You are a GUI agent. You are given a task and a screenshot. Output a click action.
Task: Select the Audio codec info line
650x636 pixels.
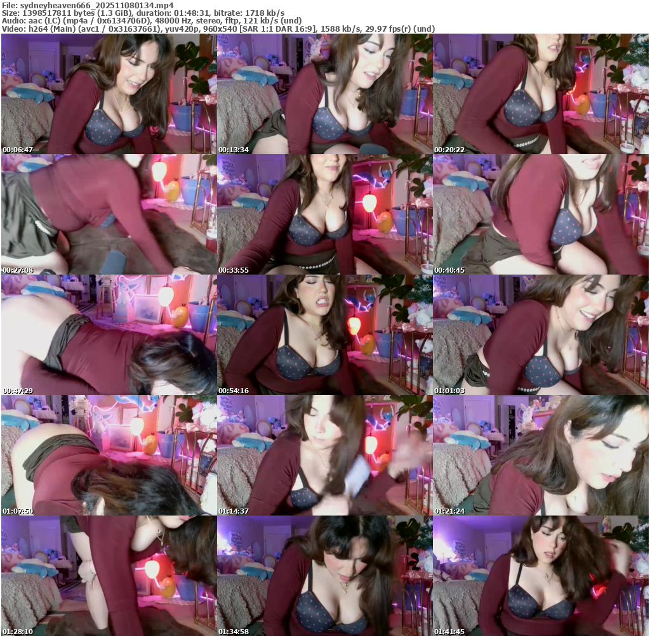coord(151,20)
